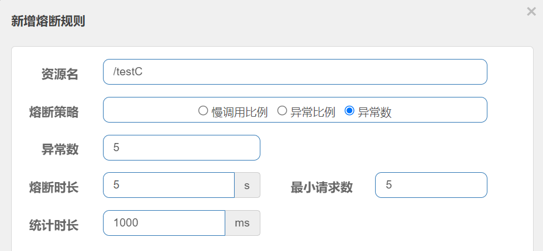Screen dimensions: 543x251
Task: Click the 熔断时长 input field
Action: (x=169, y=185)
